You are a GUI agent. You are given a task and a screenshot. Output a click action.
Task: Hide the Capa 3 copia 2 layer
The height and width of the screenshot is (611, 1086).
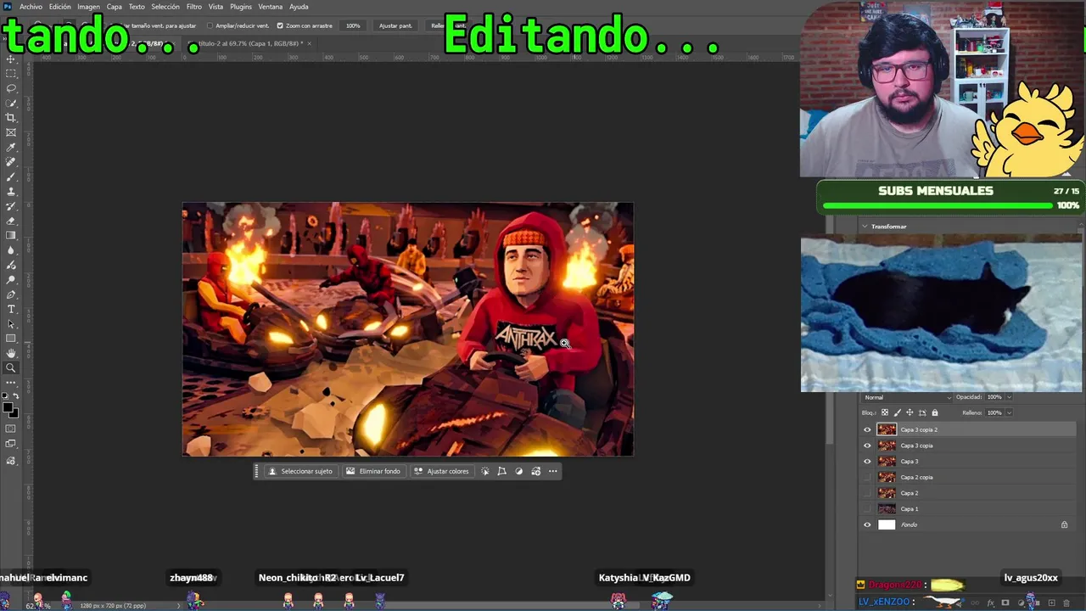[867, 429]
